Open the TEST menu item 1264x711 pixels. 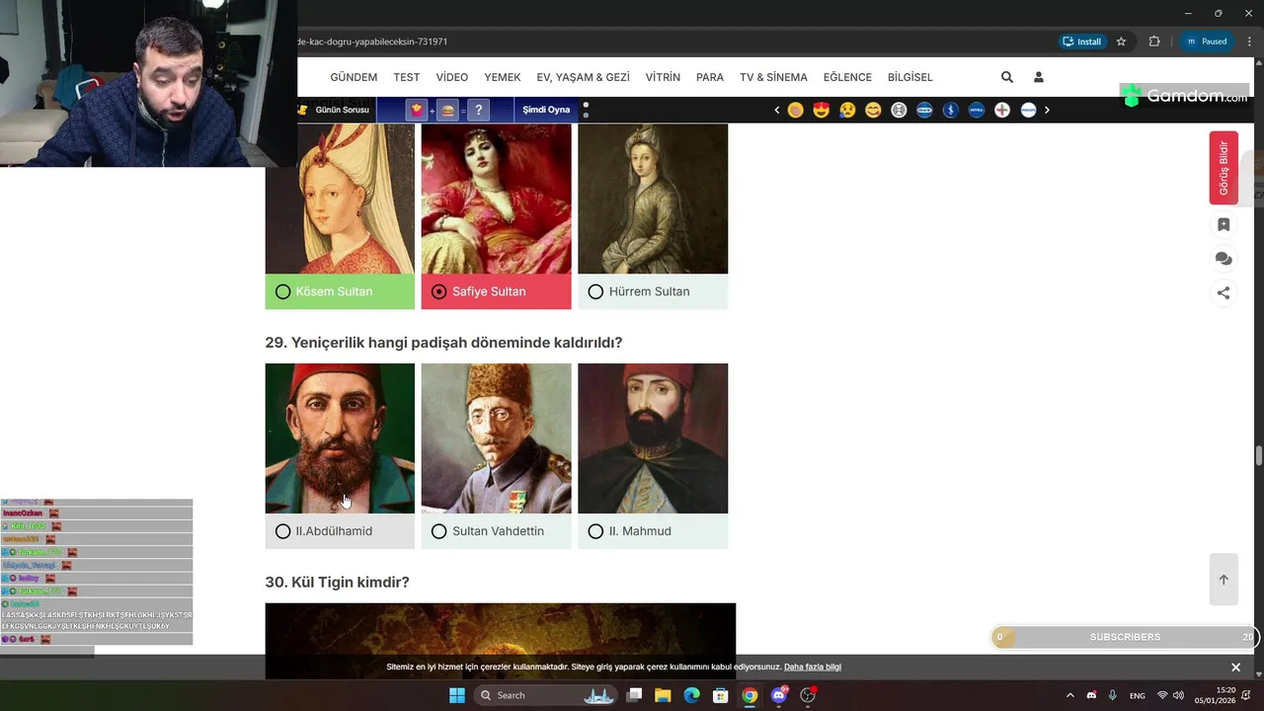coord(406,77)
